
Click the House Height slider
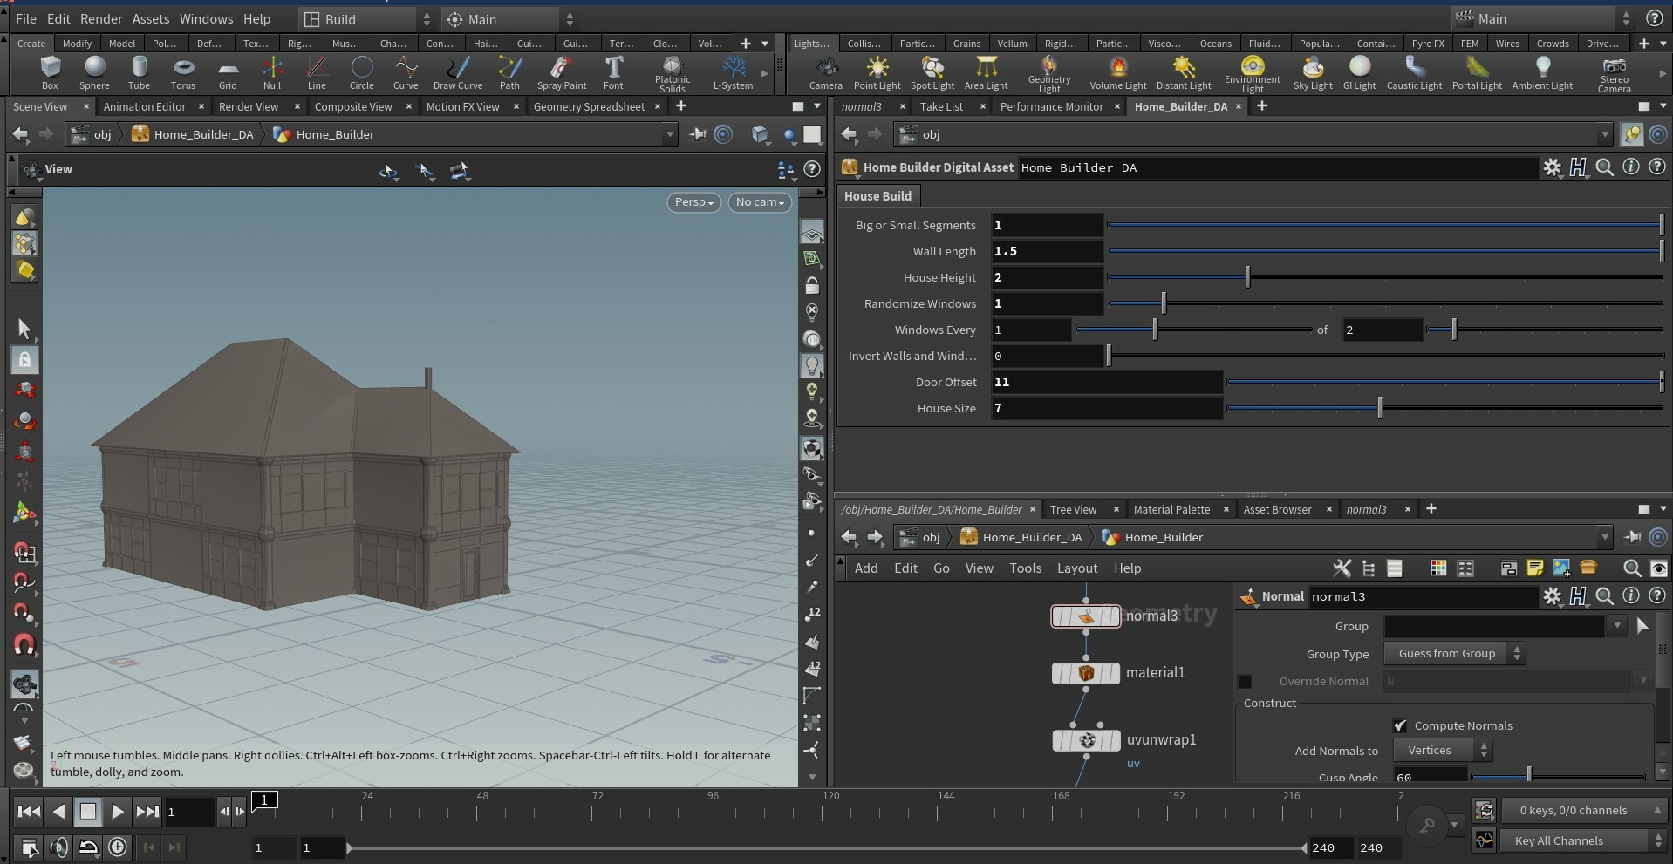pyautogui.click(x=1247, y=276)
